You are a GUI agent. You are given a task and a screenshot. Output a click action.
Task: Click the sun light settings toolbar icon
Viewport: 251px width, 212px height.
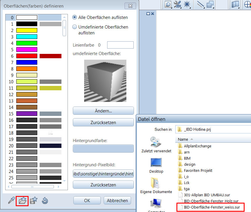coord(186,4)
